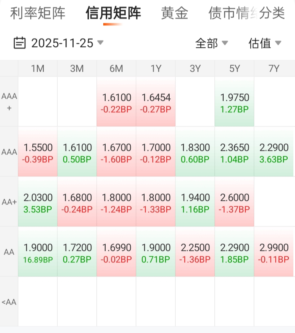Screen dimensions: 295x333
Task: Tap the 分类 button
Action: click(x=272, y=13)
